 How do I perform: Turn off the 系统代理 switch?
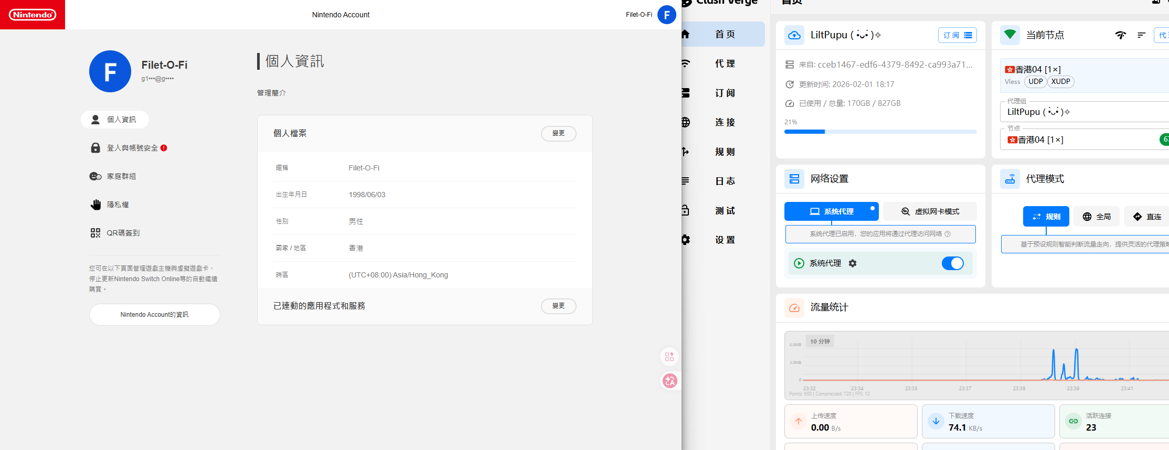952,263
